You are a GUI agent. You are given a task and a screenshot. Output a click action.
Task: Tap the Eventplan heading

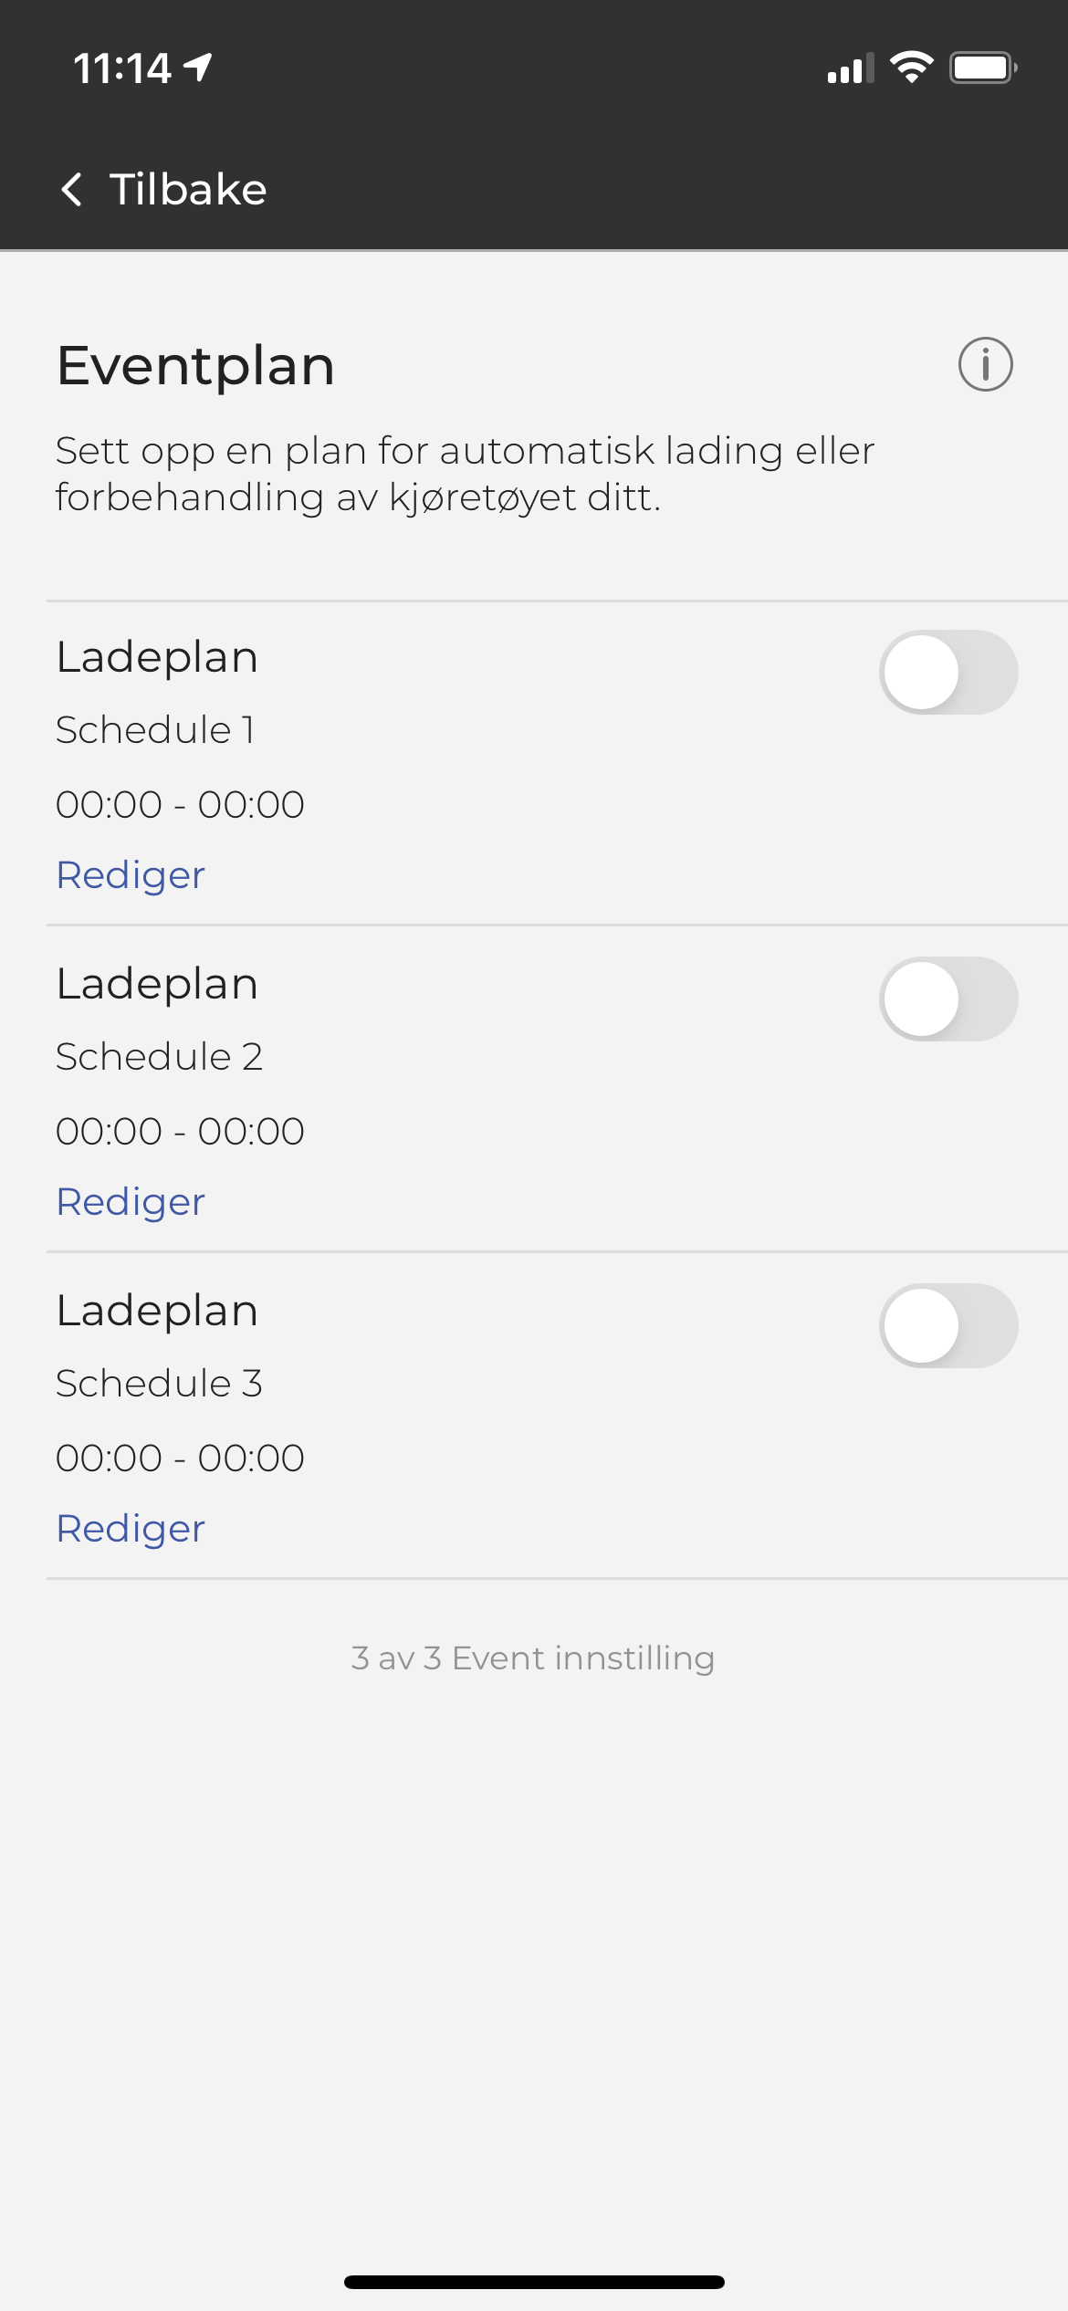pyautogui.click(x=195, y=366)
